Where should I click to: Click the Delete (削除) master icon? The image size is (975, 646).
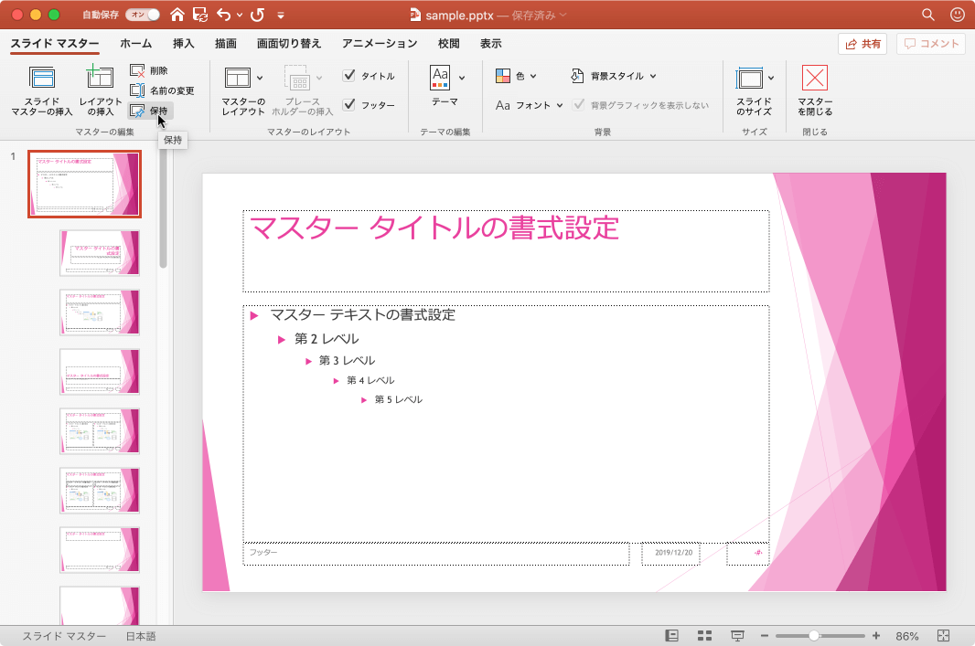pyautogui.click(x=137, y=70)
